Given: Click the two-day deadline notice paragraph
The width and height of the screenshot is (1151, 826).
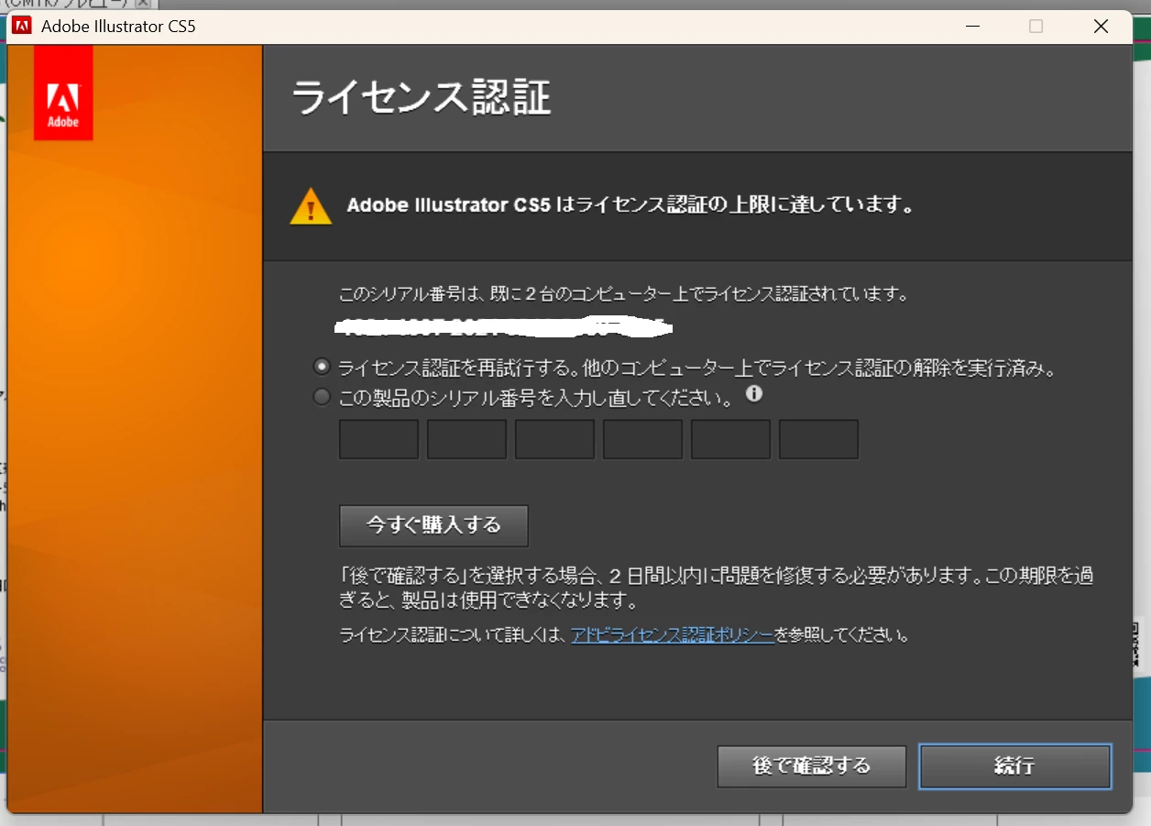Looking at the screenshot, I should (x=716, y=589).
